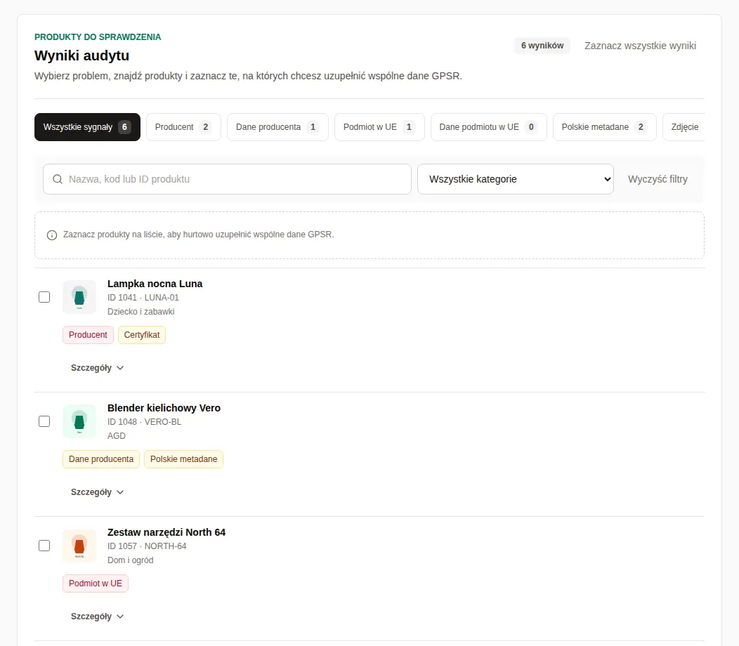Expand Szczegóły for Zestaw narzędzi North 64
The width and height of the screenshot is (739, 646).
tap(97, 617)
